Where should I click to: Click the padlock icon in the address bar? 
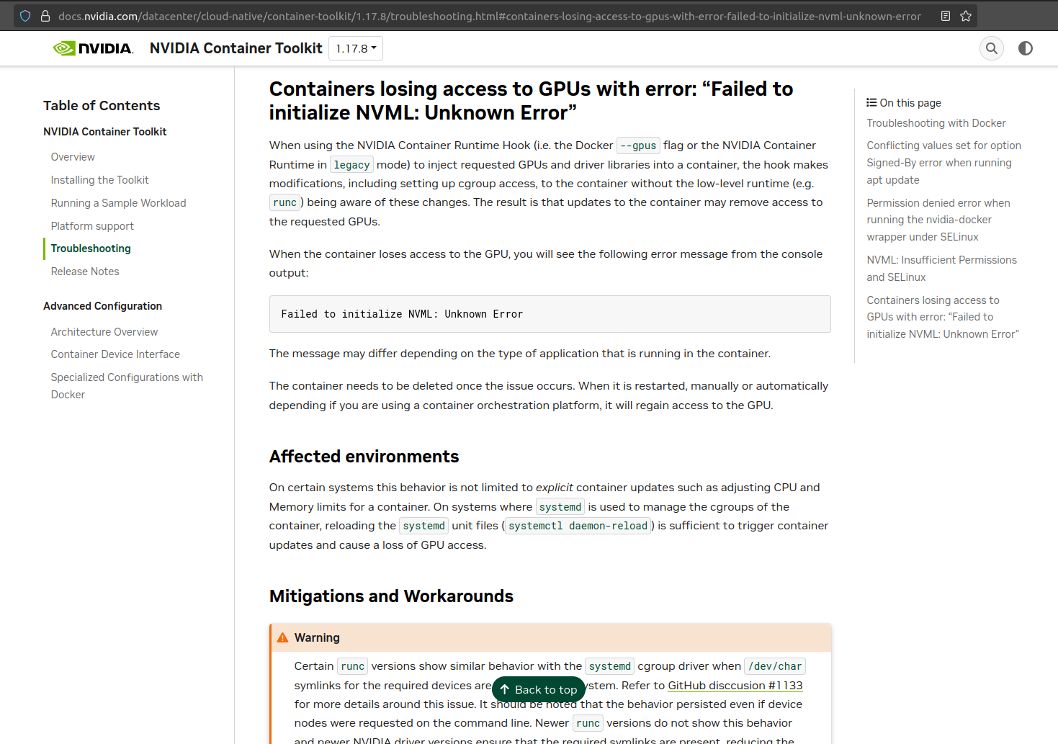tap(45, 15)
